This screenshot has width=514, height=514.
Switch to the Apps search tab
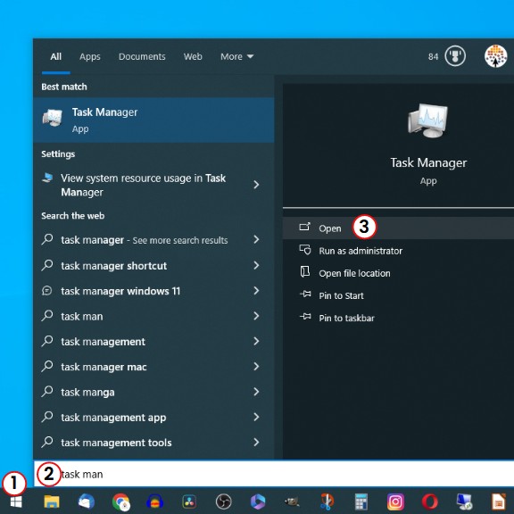click(90, 57)
